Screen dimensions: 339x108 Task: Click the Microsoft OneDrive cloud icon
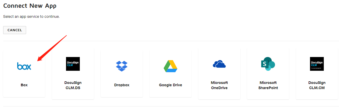(x=219, y=64)
